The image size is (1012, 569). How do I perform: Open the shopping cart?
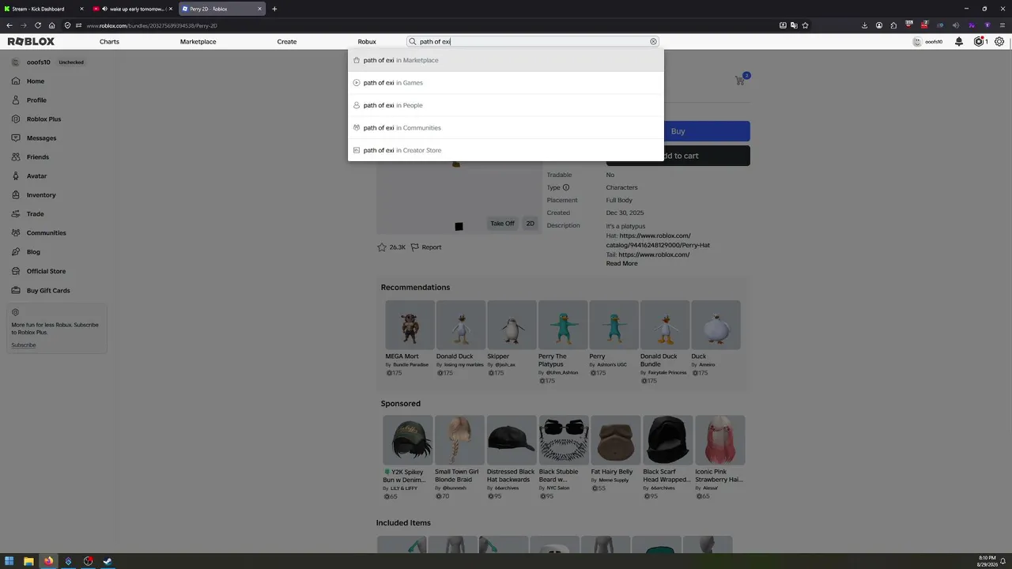(740, 80)
